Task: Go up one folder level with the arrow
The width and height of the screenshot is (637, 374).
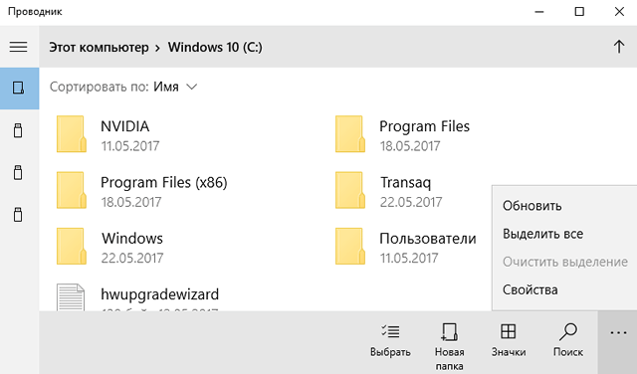Action: coord(619,47)
